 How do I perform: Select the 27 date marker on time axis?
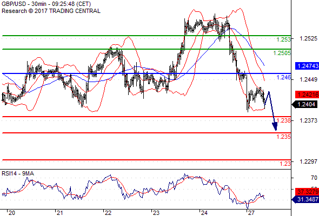pos(251,213)
